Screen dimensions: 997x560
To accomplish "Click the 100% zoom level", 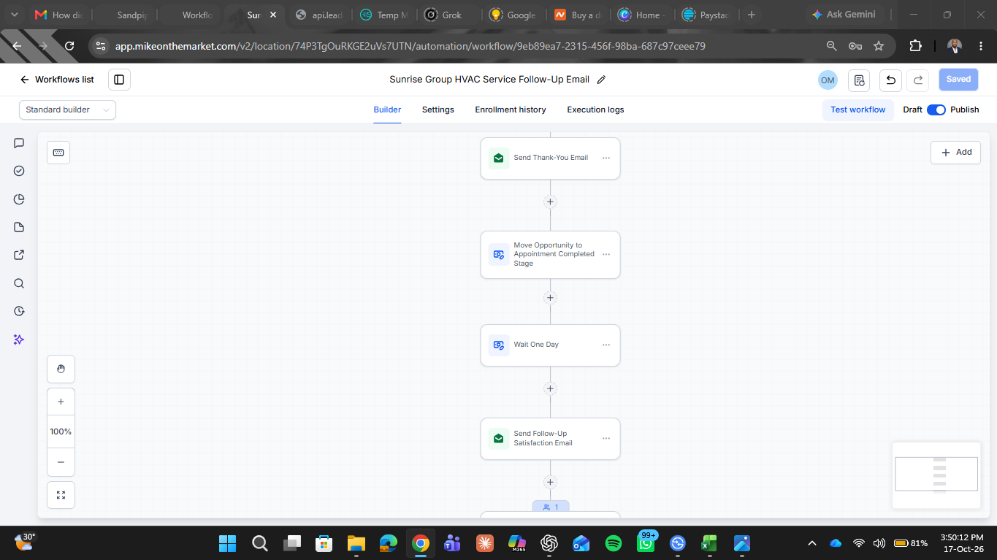I will click(61, 431).
